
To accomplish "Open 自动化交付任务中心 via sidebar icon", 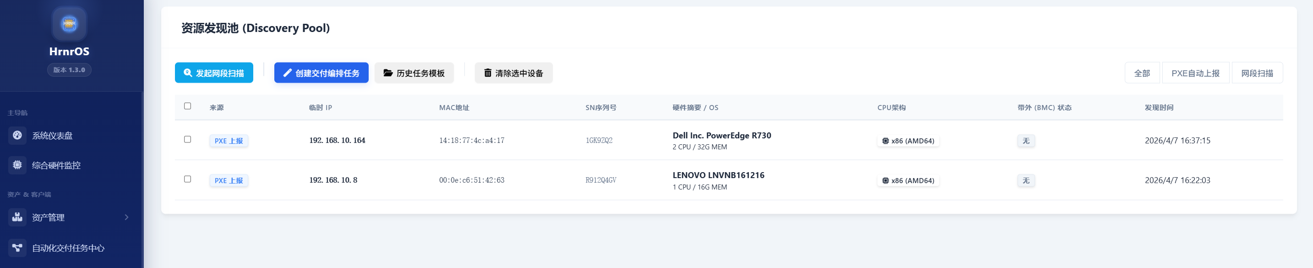I will (17, 248).
